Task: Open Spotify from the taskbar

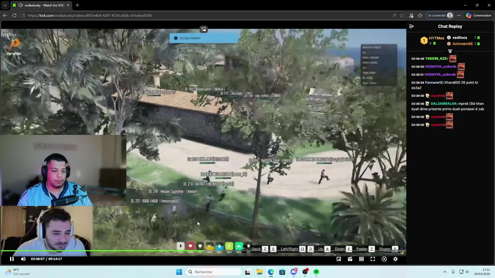Action: (x=316, y=272)
